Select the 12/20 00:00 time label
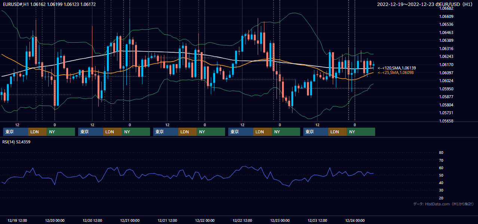 tap(55, 220)
